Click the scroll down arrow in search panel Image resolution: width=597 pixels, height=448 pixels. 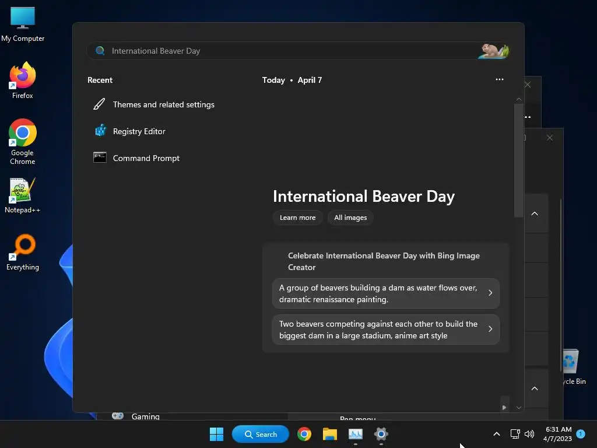(x=518, y=407)
